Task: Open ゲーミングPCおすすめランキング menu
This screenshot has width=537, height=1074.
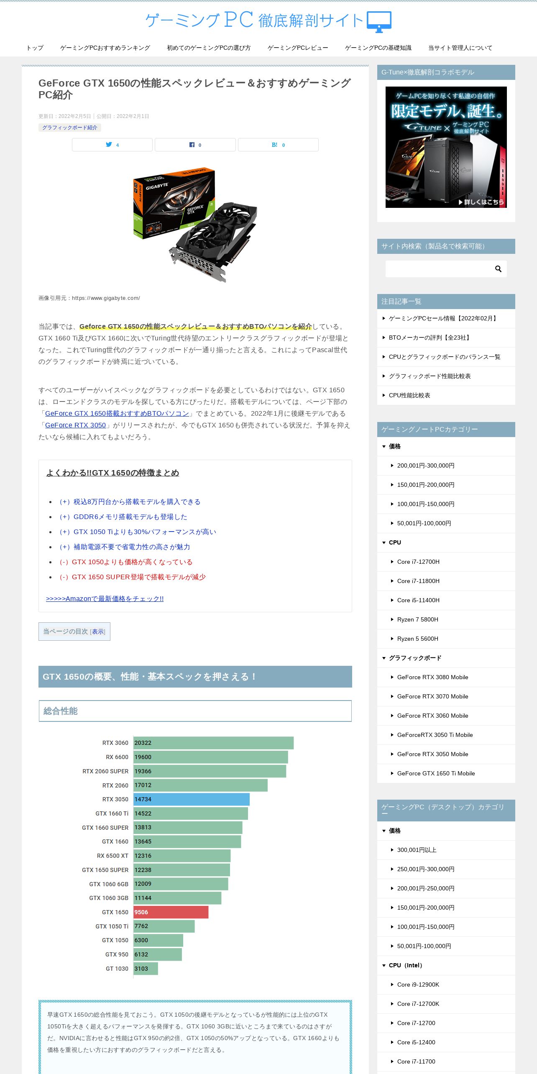Action: (x=105, y=48)
